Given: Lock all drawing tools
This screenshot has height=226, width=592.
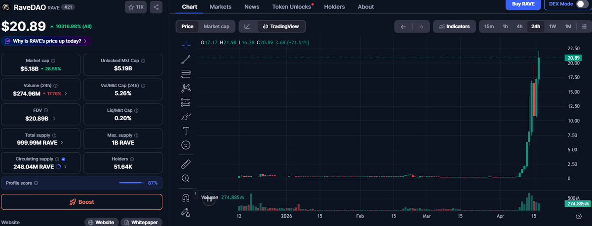Looking at the screenshot, I should point(186,212).
